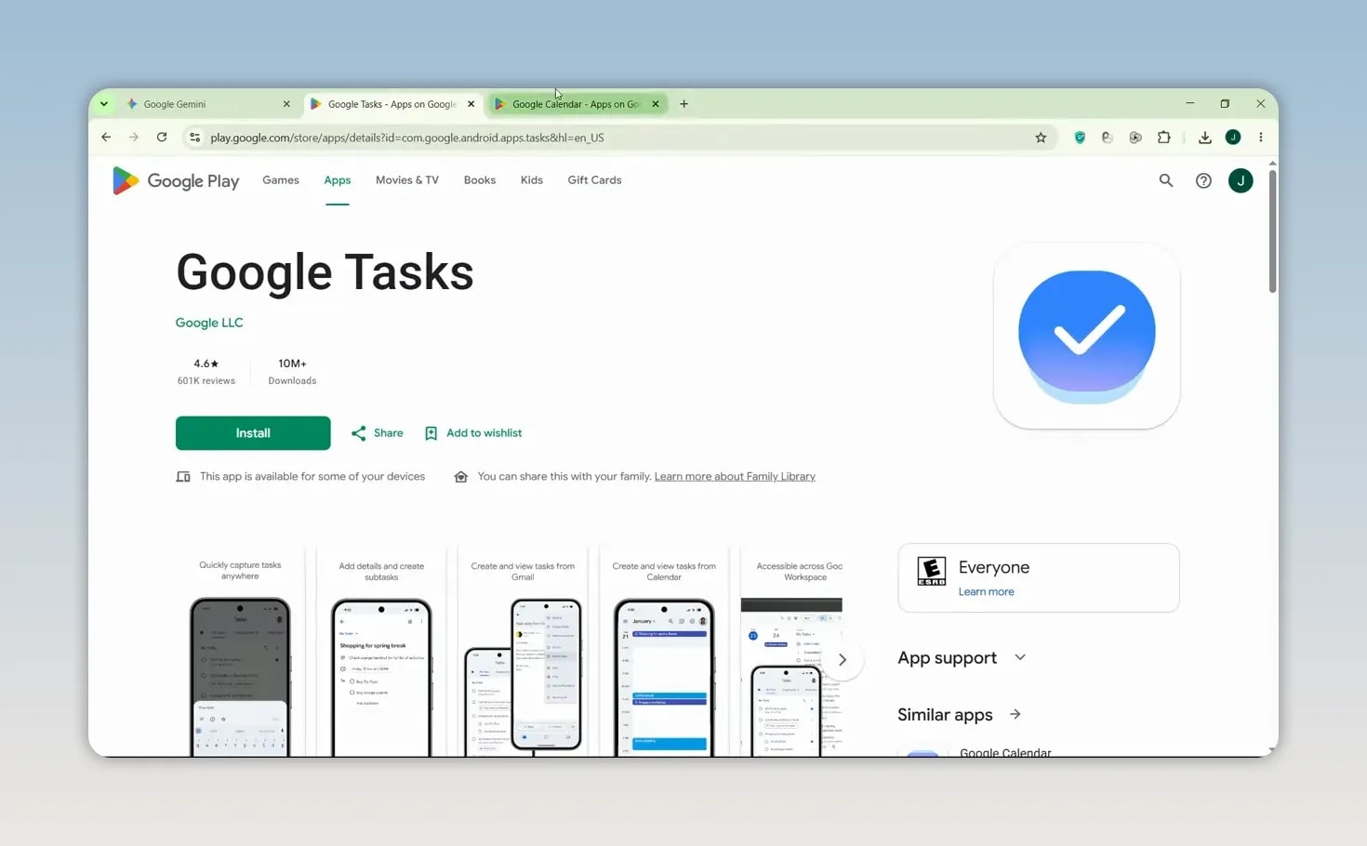The width and height of the screenshot is (1367, 846).
Task: Close the Google Gemini tab
Action: click(x=286, y=104)
